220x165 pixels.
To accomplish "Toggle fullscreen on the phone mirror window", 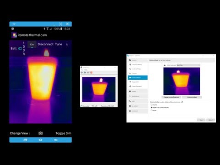I will click(60, 24).
